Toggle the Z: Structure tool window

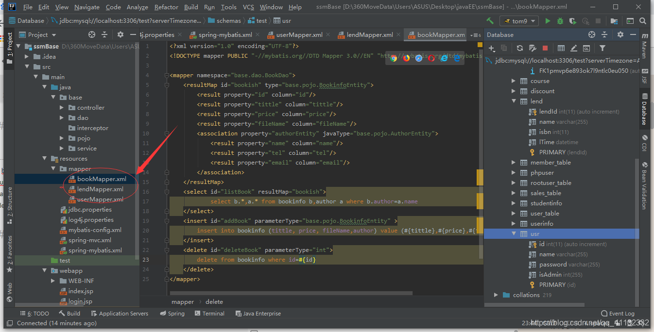tap(9, 205)
